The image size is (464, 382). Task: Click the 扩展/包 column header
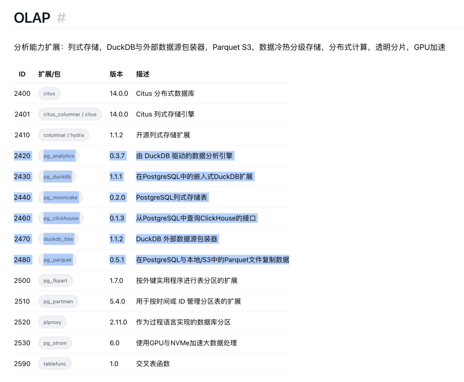coord(49,74)
